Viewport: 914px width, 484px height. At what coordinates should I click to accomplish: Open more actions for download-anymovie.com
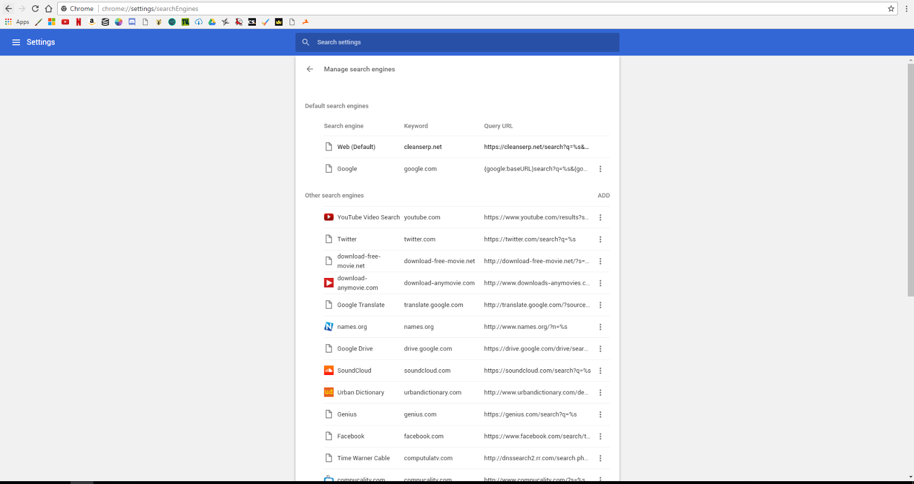click(x=600, y=283)
